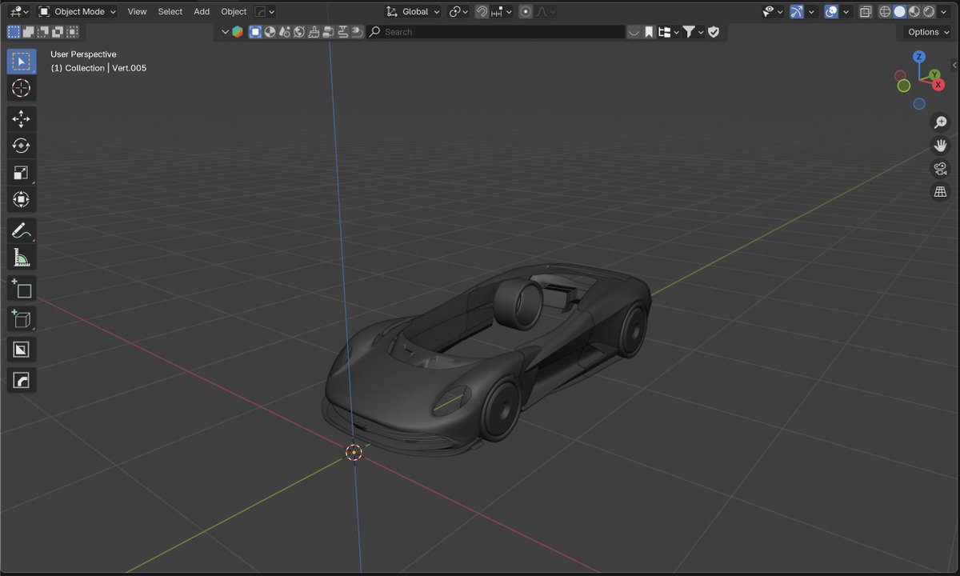960x576 pixels.
Task: Open the Select menu
Action: tap(170, 12)
